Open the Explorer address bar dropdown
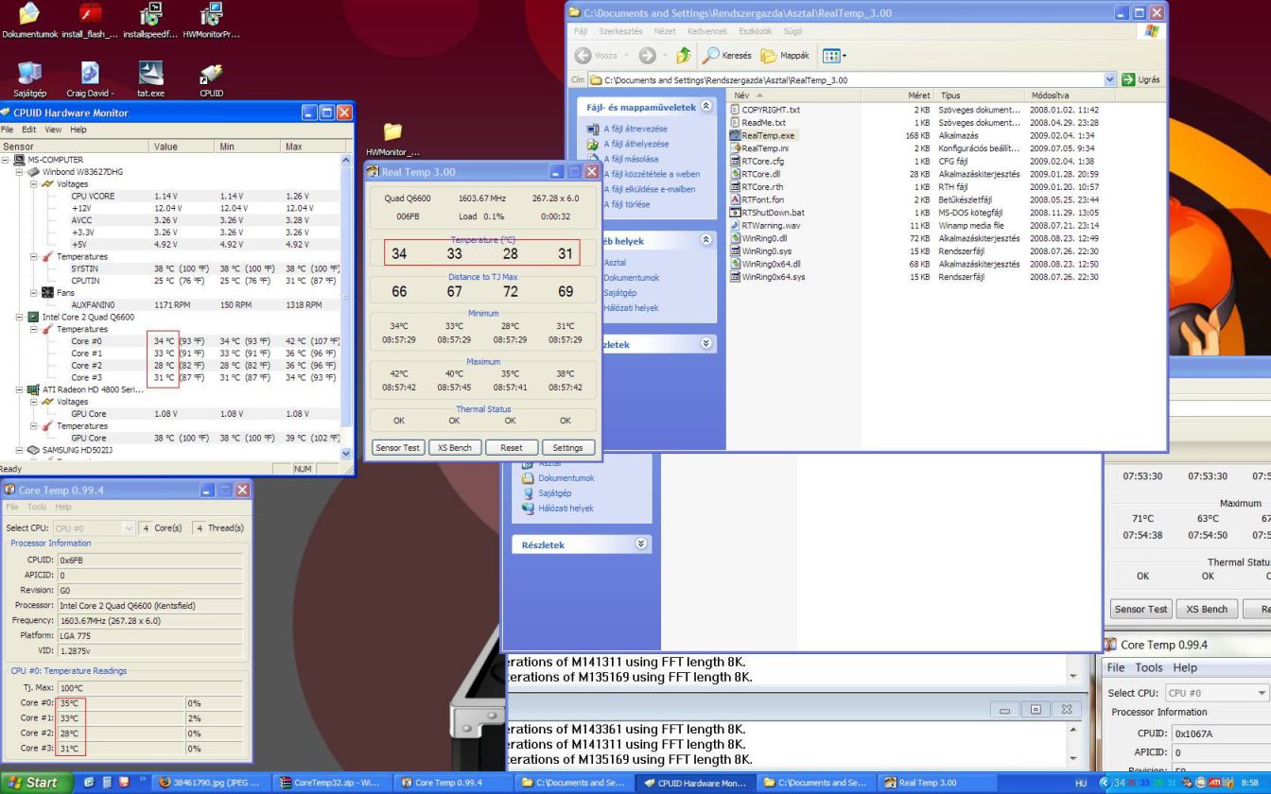The width and height of the screenshot is (1271, 794). pos(1110,79)
